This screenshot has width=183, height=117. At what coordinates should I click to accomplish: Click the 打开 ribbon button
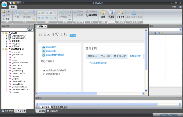[x=6, y=11]
